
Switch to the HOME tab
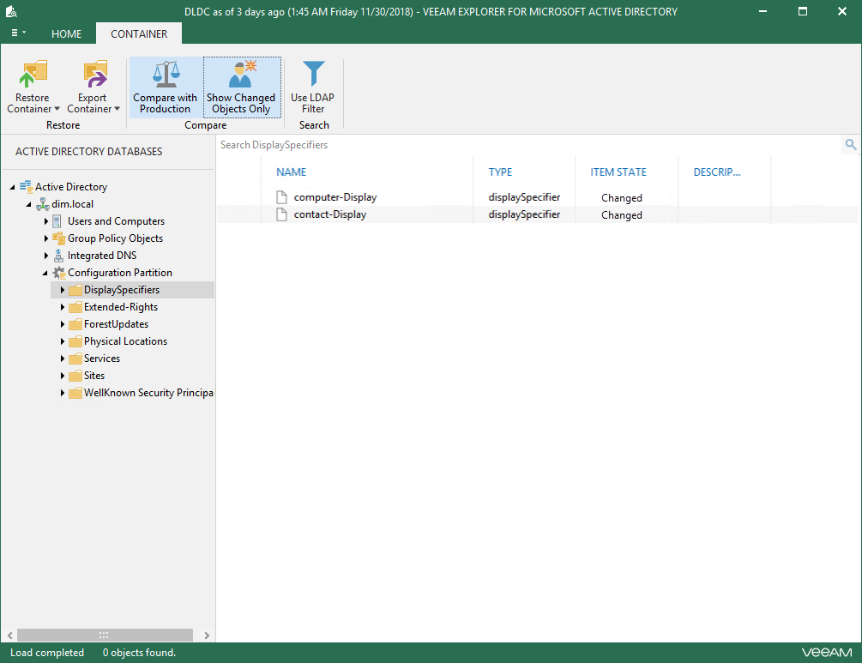pyautogui.click(x=67, y=34)
